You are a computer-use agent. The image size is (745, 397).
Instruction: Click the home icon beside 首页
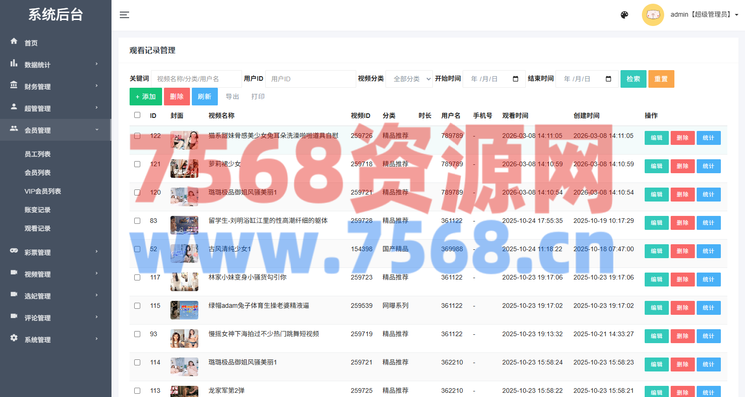14,41
